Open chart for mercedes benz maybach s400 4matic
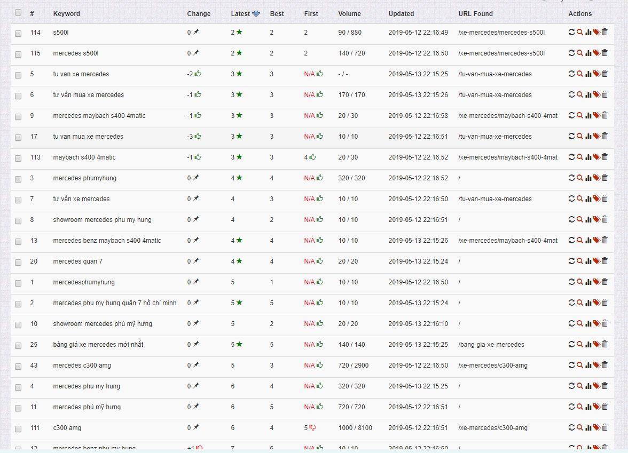628x453 pixels. [588, 241]
